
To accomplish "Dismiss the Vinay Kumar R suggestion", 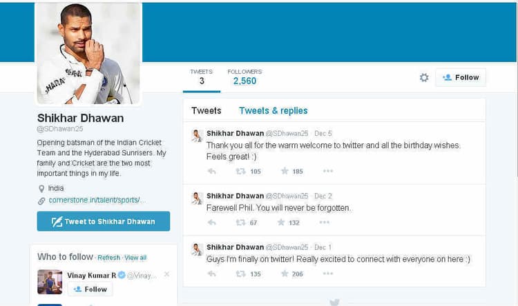I will 167,274.
